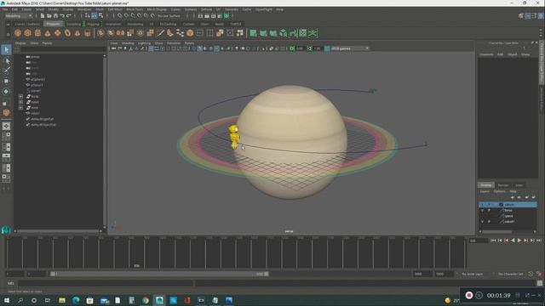
Task: Click the layer editor horizontal scrollbar
Action: click(496, 232)
